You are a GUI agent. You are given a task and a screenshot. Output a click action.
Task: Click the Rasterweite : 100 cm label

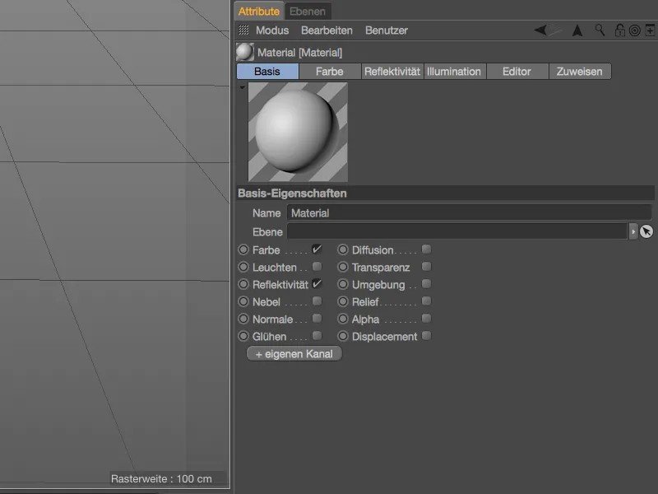pyautogui.click(x=161, y=478)
